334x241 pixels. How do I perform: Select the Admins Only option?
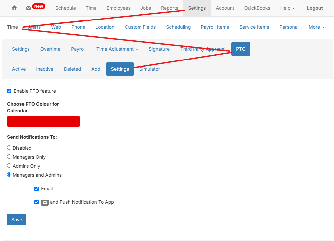point(9,165)
